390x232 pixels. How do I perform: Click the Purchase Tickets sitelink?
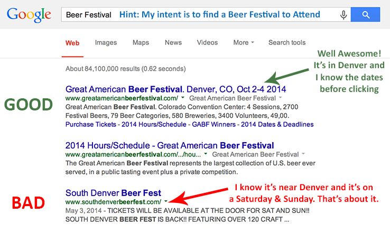(x=90, y=124)
